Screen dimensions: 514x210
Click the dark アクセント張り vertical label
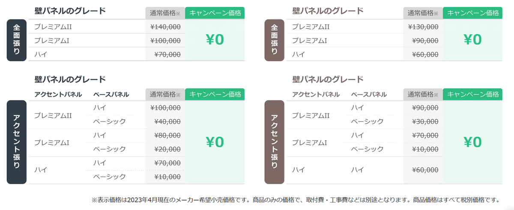[17, 142]
